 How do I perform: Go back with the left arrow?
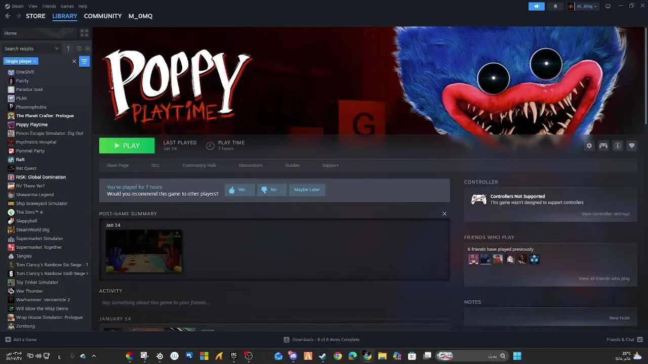pos(8,16)
